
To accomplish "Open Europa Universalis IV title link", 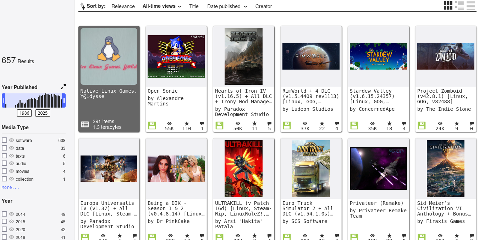I will click(109, 208).
